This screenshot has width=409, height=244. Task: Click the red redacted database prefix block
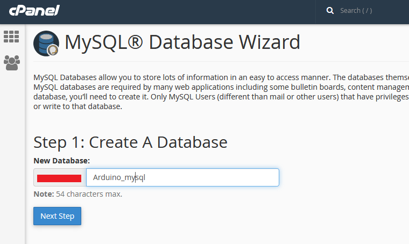59,178
